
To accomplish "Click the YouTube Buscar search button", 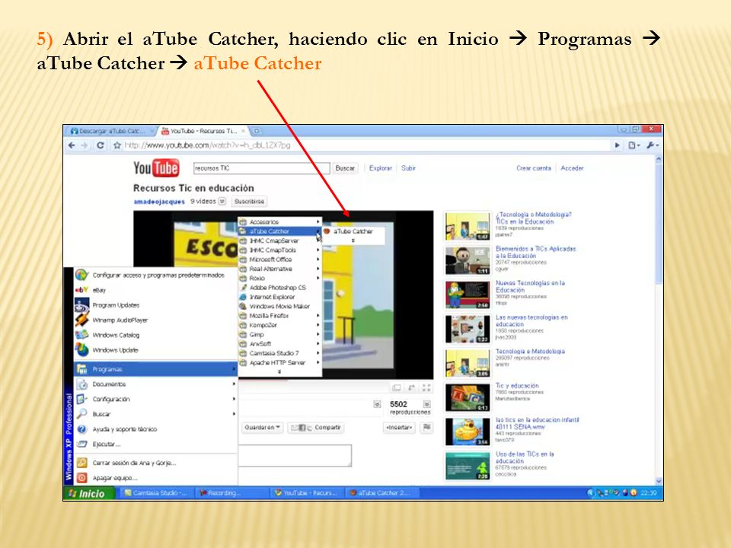I will (345, 168).
